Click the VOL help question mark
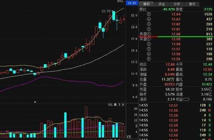 coord(119,105)
